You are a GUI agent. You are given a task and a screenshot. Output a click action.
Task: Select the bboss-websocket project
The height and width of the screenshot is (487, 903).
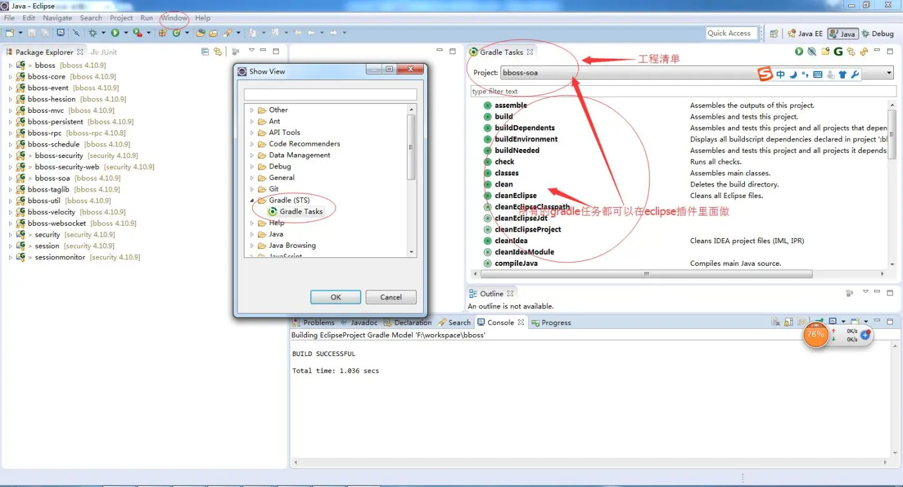click(57, 224)
